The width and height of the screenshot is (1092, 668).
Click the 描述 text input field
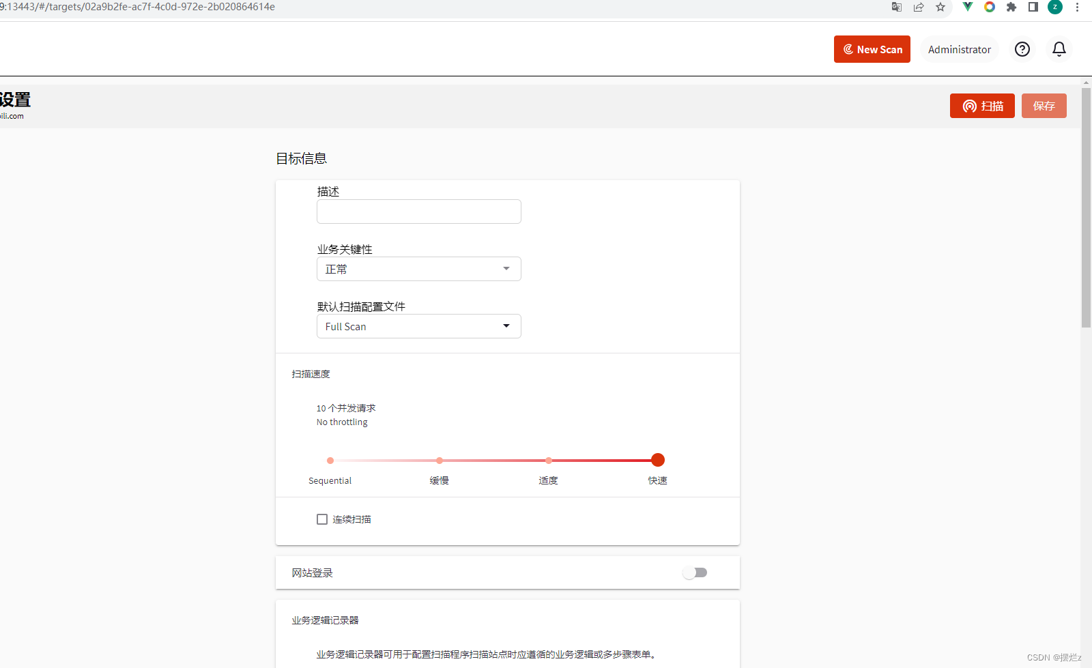click(x=418, y=212)
